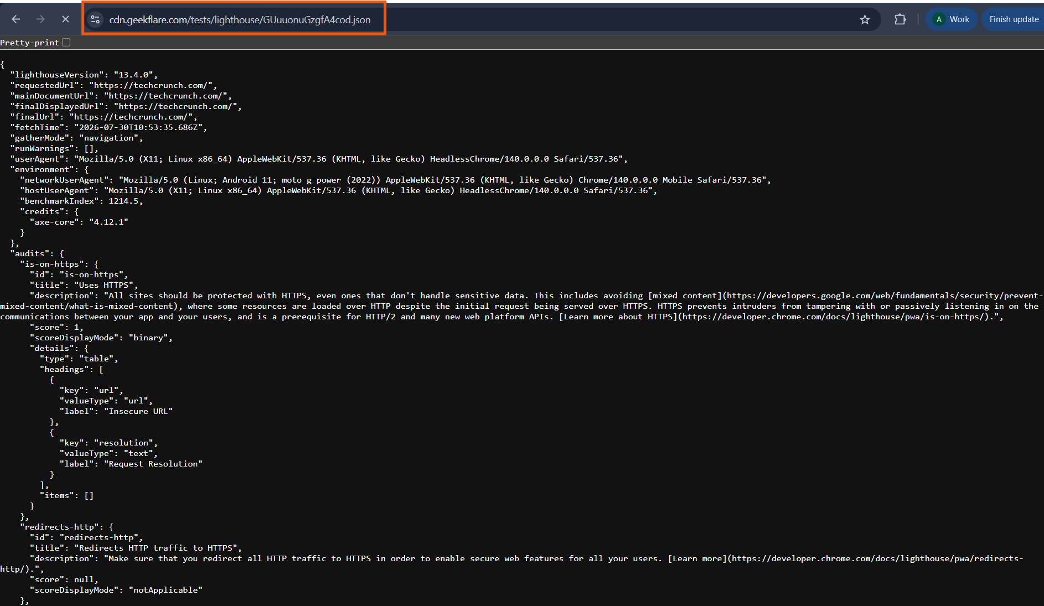This screenshot has width=1044, height=606.
Task: Bookmark this page with the star icon
Action: coord(865,20)
